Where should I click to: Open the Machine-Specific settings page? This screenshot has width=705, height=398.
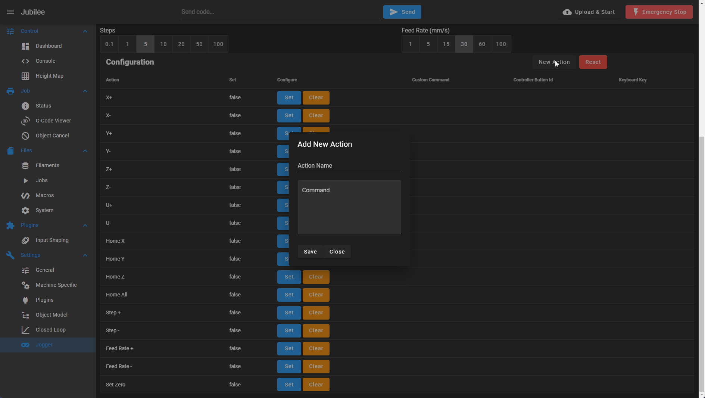48,285
